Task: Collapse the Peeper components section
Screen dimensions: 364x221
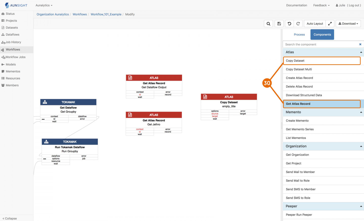Action: (x=361, y=206)
